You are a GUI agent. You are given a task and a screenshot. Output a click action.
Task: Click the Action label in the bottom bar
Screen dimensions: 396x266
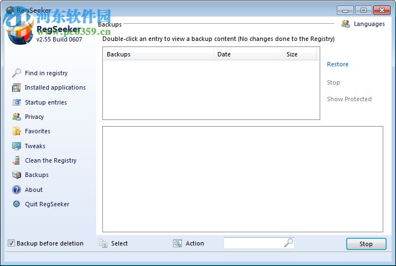tap(195, 243)
